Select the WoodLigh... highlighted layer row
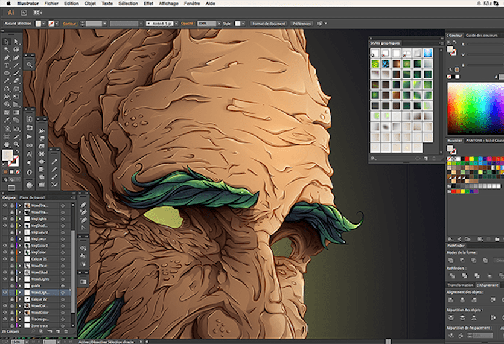 click(35, 292)
